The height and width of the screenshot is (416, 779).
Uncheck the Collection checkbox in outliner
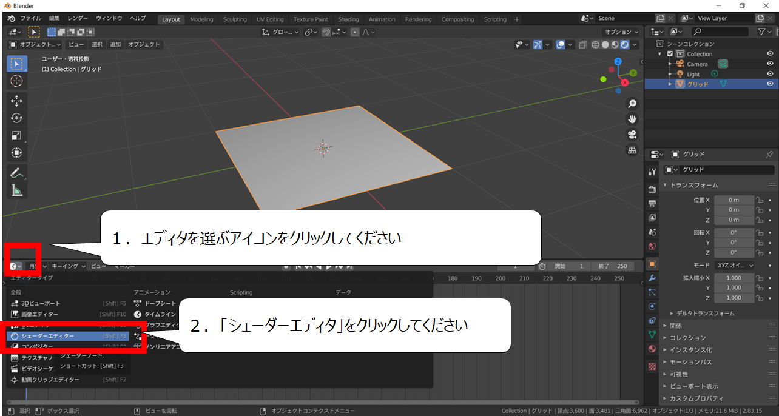670,54
